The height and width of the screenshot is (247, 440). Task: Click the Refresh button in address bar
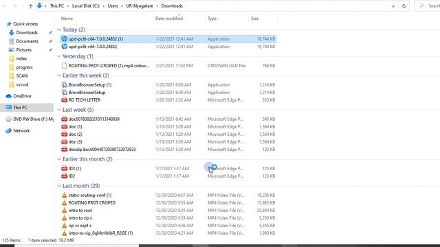click(x=404, y=6)
